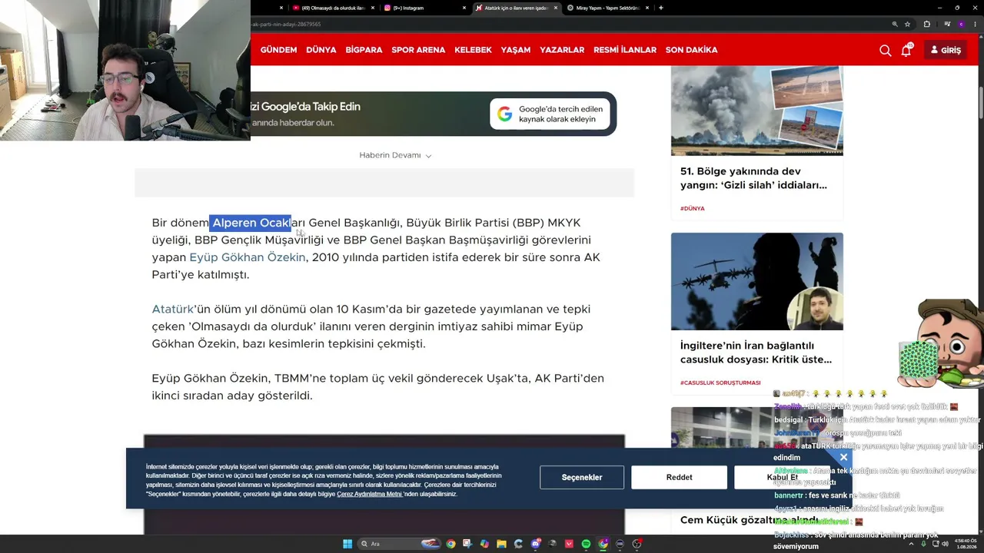Screen dimensions: 984x553
Task: Click the GİRİŞ login button
Action: (x=946, y=50)
